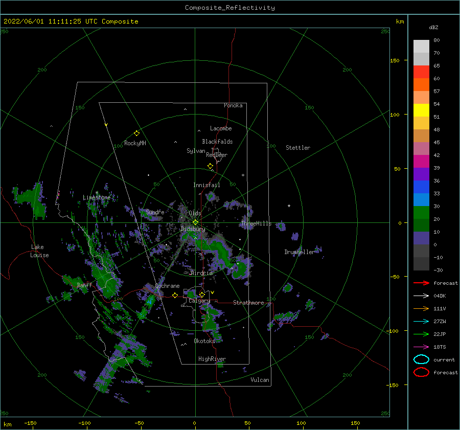Click the white plus marker north of Drumheller
460x430 pixels.
pos(289,206)
